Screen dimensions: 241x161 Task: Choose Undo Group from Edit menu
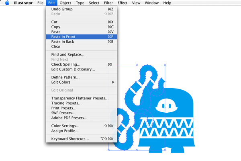coord(82,9)
